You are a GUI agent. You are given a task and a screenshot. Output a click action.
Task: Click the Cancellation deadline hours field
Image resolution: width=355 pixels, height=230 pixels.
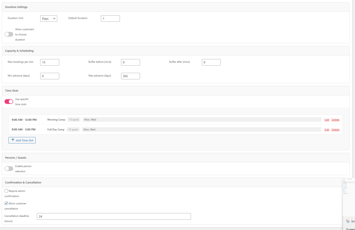pyautogui.click(x=114, y=216)
